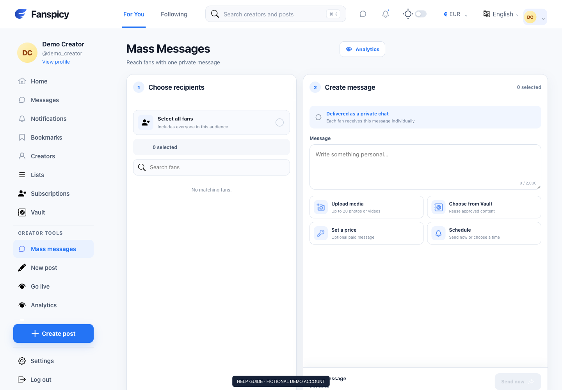
Task: Click the Log out icon
Action: (22, 379)
